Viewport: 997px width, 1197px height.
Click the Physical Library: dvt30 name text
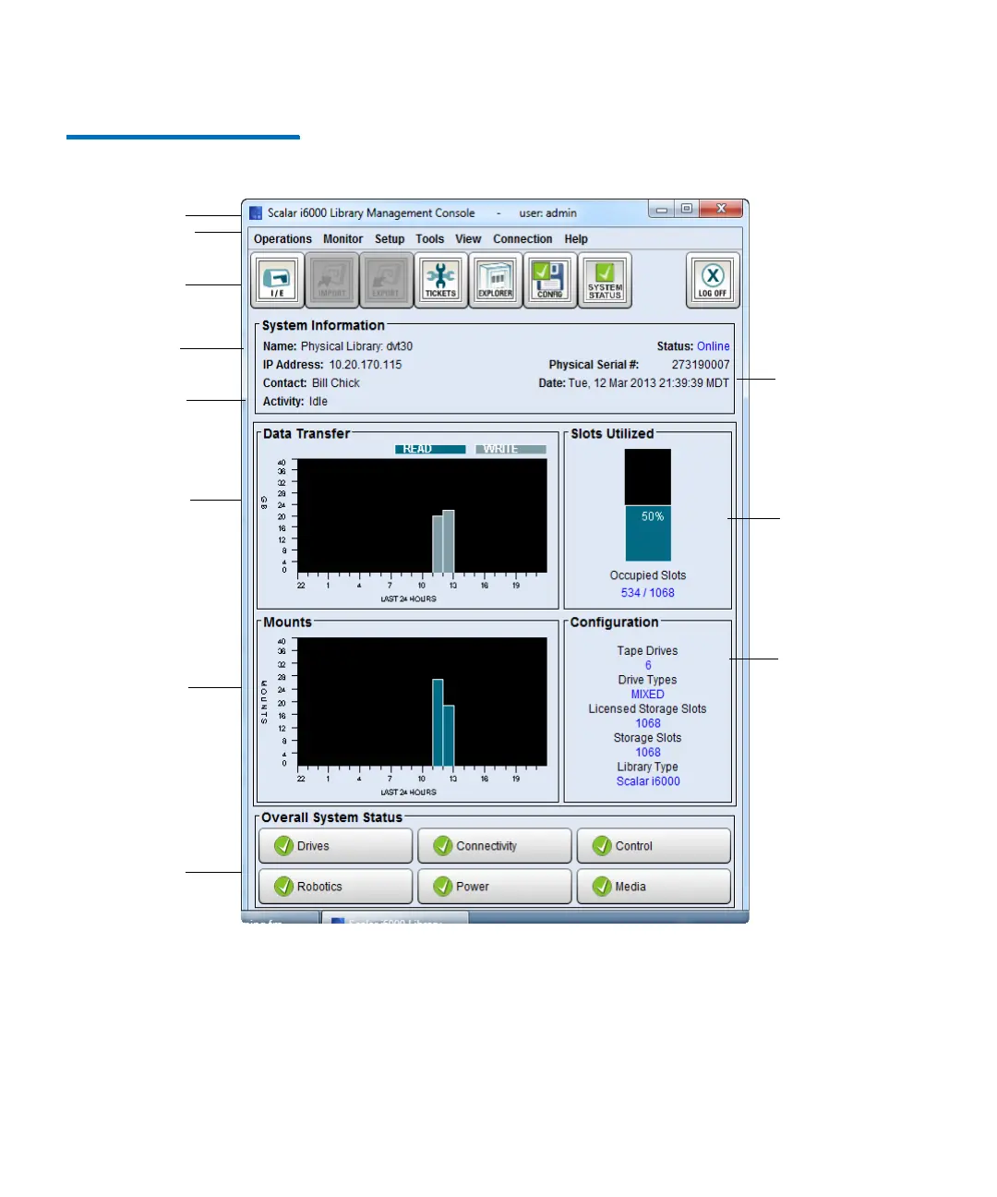[x=356, y=346]
